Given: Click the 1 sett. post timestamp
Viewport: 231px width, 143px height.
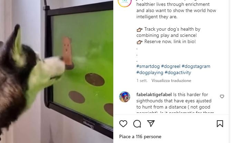Looking at the screenshot, I should click(142, 81).
